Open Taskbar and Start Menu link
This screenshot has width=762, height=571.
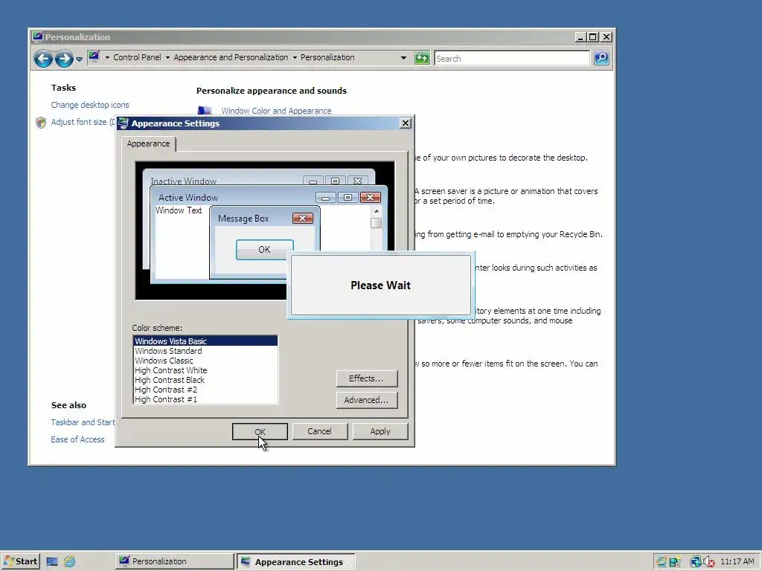83,422
